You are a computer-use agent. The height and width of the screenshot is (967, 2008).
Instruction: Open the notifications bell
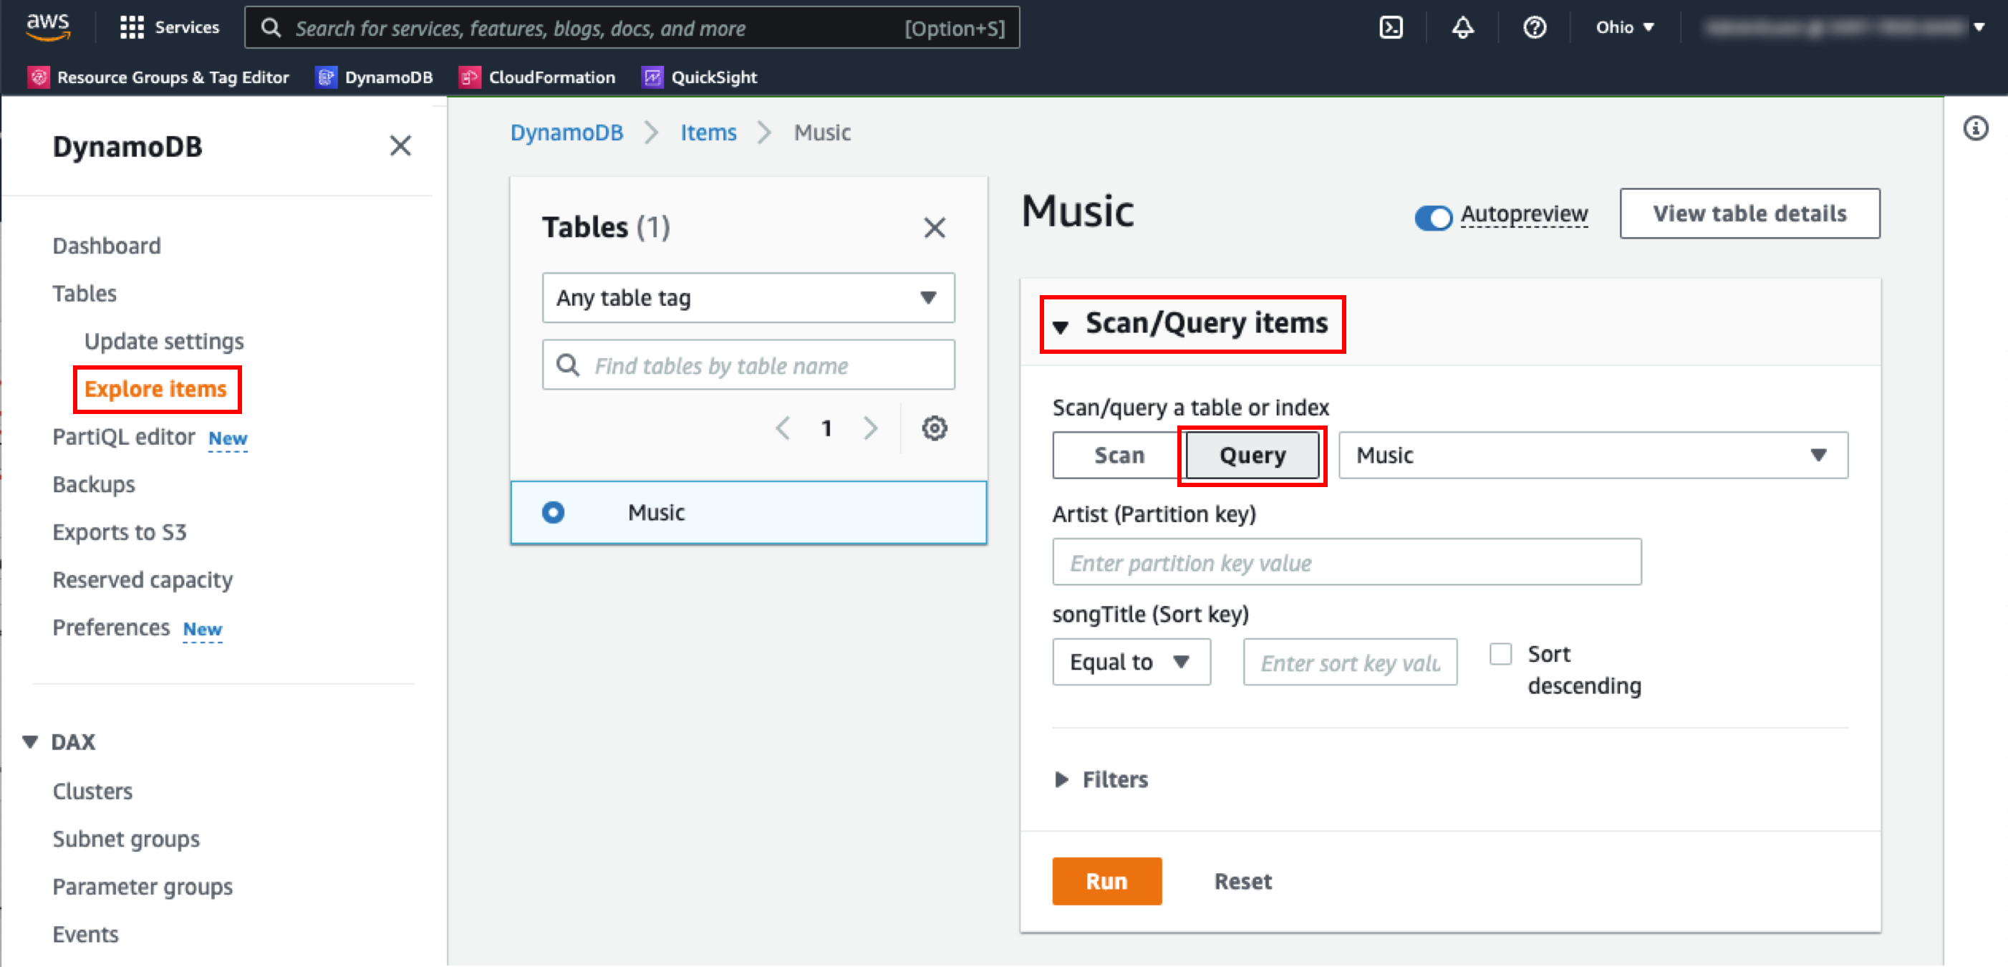(1462, 27)
